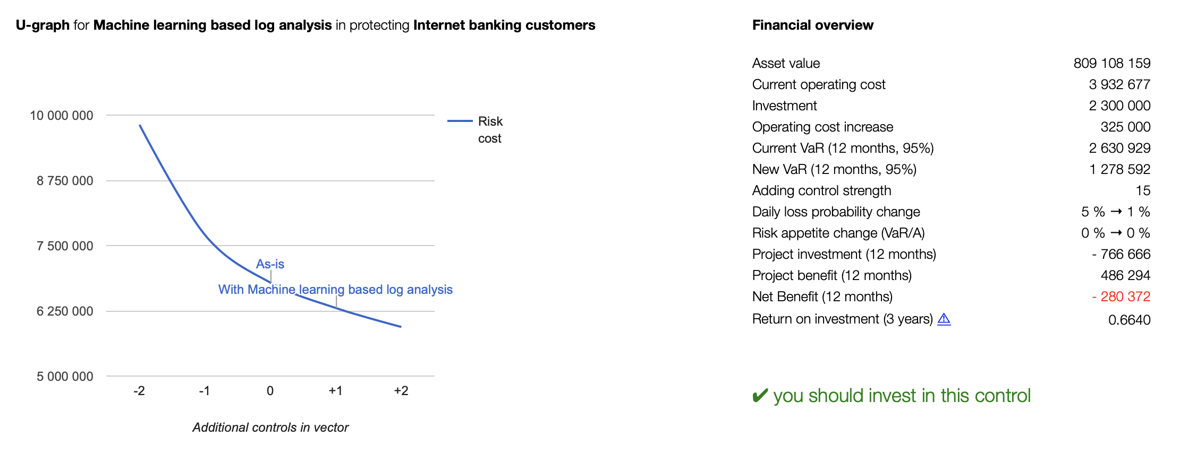The width and height of the screenshot is (1188, 454).
Task: Click the Investment value 2 300 000
Action: (x=1119, y=106)
